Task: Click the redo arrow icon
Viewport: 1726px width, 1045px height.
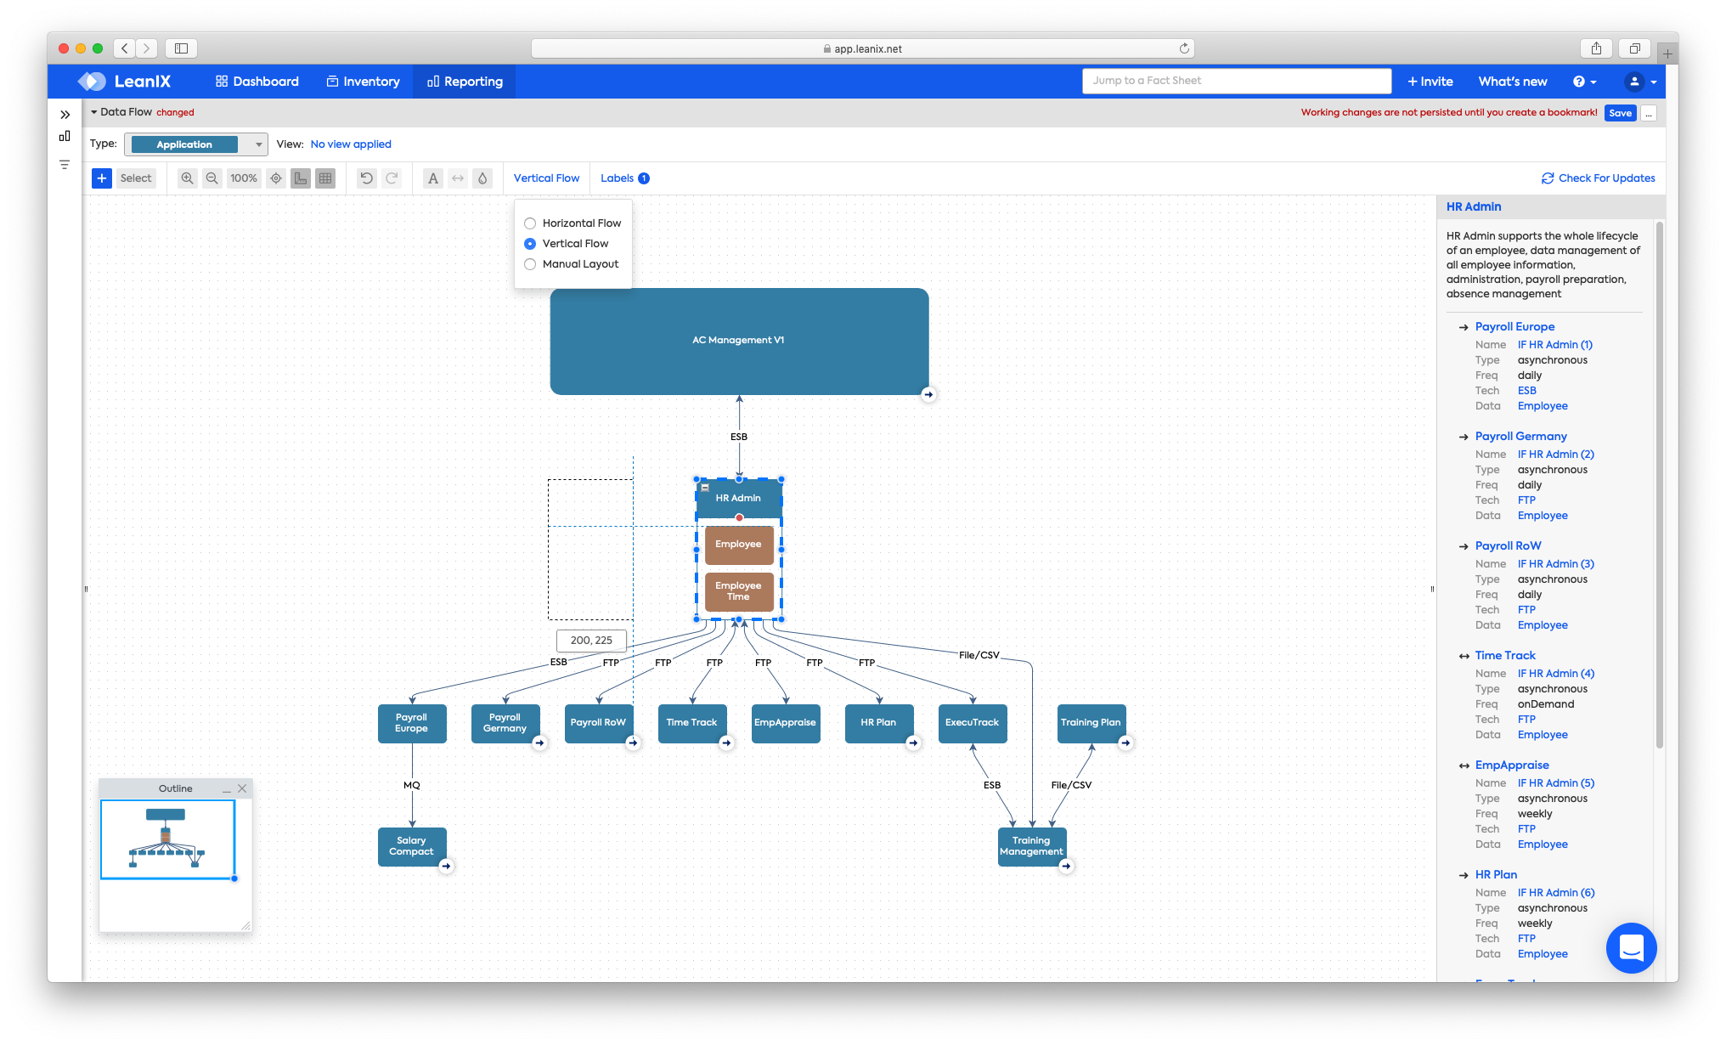Action: click(x=392, y=178)
